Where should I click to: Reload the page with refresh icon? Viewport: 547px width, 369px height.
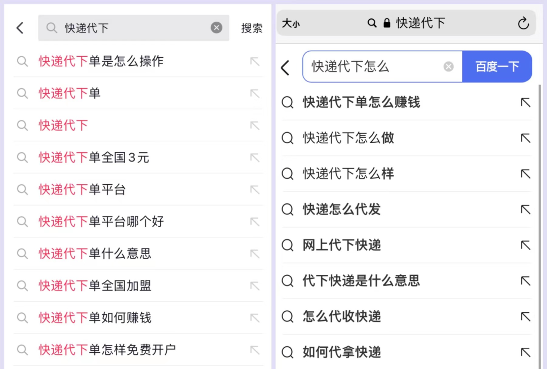(x=523, y=23)
